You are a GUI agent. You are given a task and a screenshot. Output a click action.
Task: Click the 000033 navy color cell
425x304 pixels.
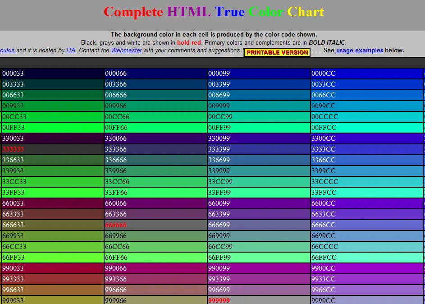click(52, 74)
